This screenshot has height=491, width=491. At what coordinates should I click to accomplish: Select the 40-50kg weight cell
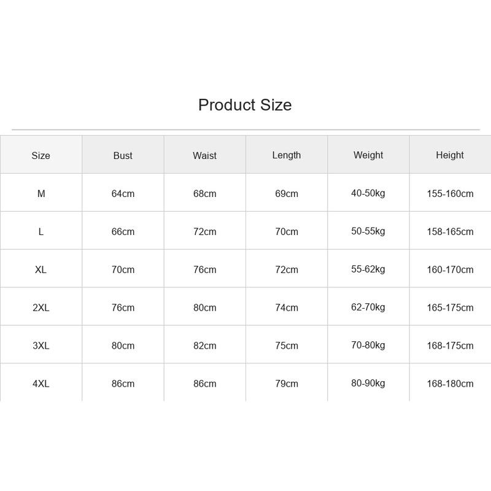coord(368,193)
